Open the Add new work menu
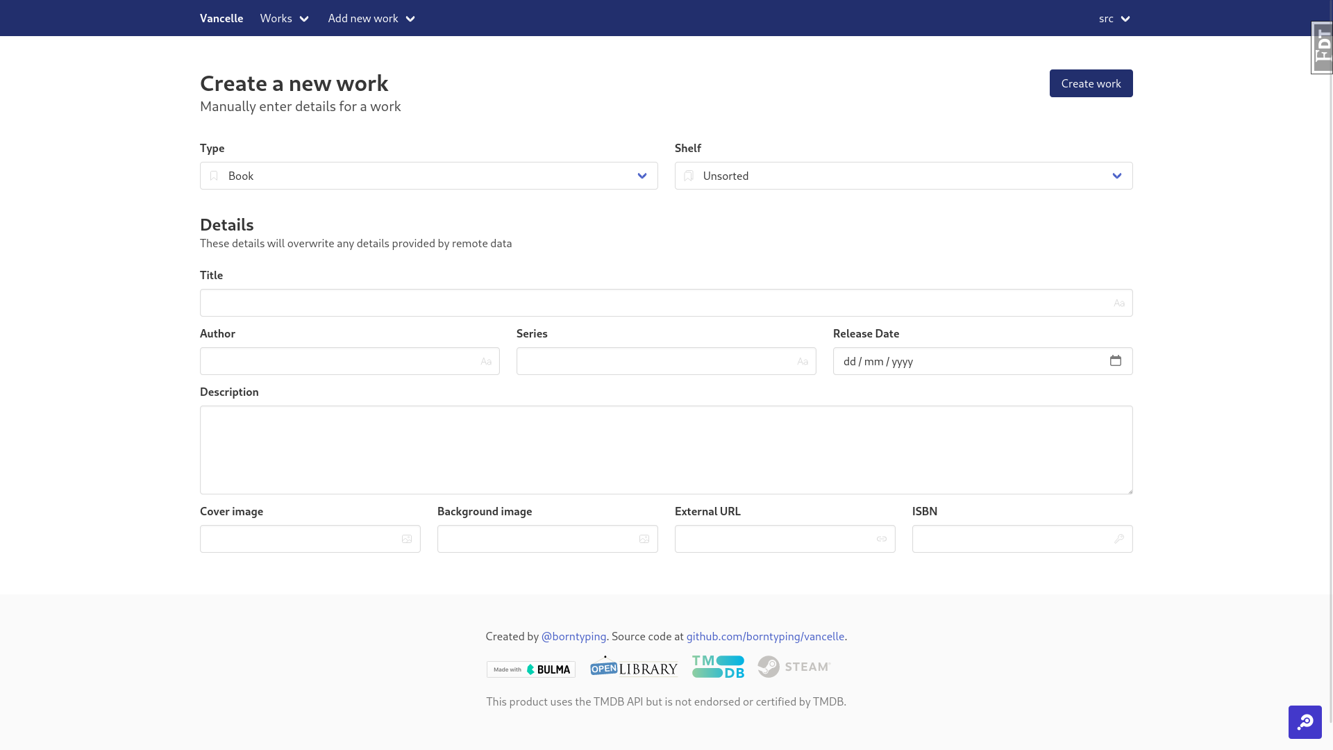Screen dimensions: 1333x750 click(371, 19)
